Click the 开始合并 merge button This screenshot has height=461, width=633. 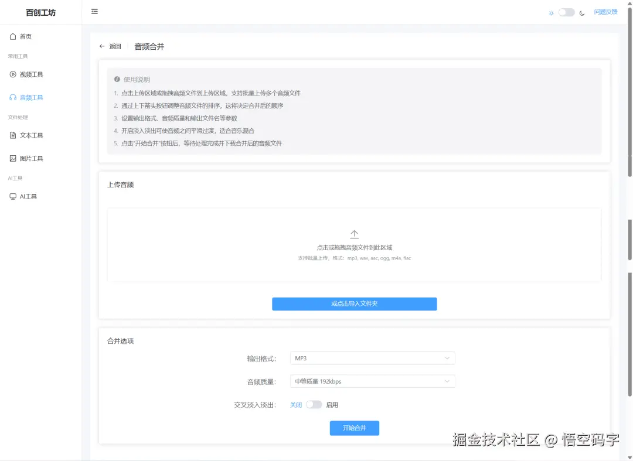[354, 428]
